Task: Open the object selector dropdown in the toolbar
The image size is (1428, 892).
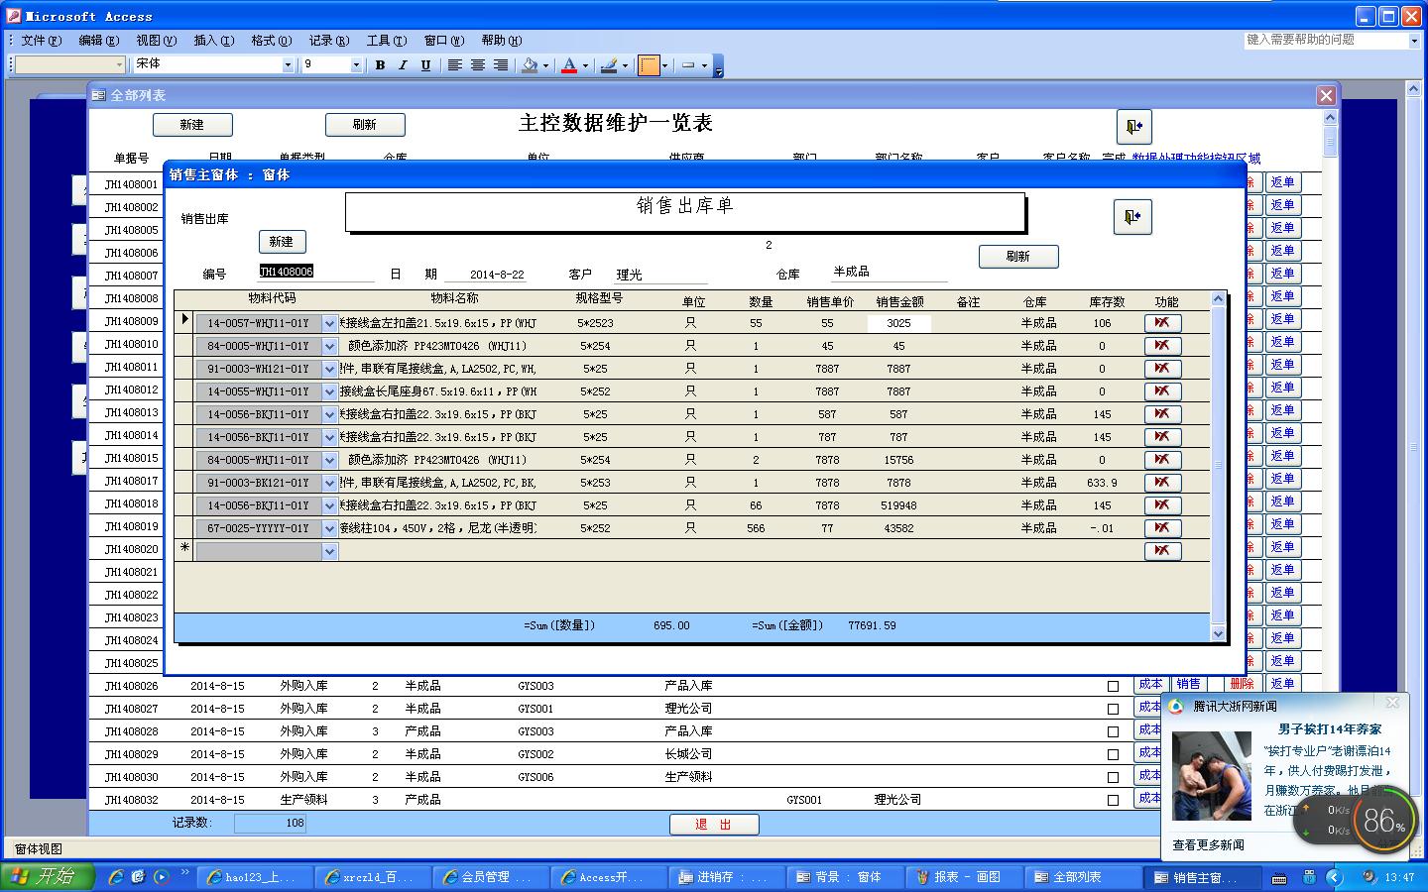Action: [119, 65]
